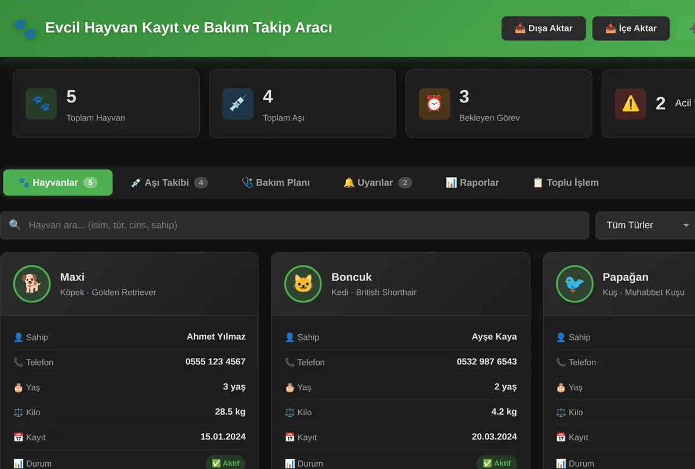
Task: Click the phone icon in Maxi's Telefon row
Action: click(19, 362)
